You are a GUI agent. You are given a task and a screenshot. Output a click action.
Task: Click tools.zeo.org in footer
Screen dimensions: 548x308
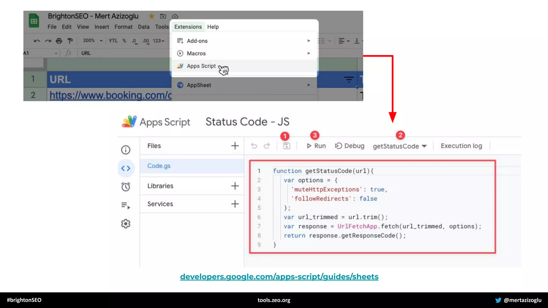pos(274,300)
